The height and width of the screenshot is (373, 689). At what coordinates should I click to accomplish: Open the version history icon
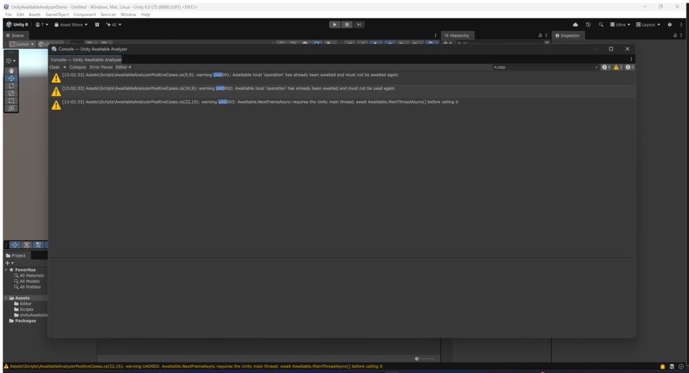pos(588,25)
